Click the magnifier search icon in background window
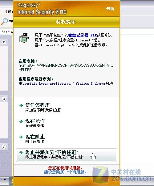Screen dimensions: 154x186 point(4,22)
